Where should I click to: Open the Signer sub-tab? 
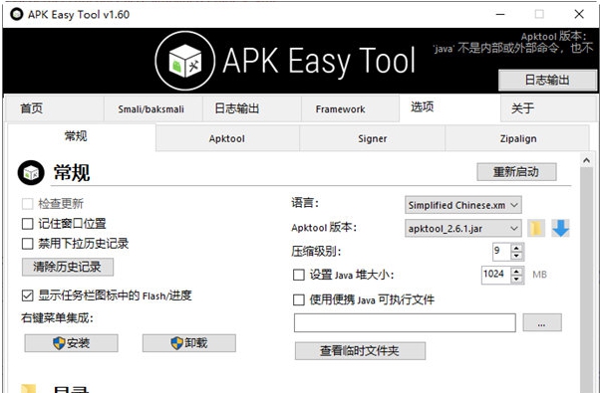tap(373, 138)
